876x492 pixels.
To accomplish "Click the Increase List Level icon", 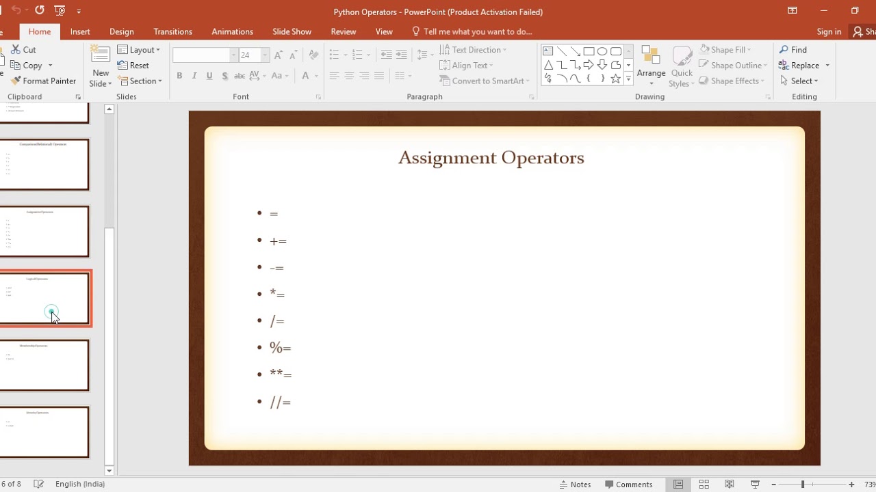I will click(x=401, y=55).
